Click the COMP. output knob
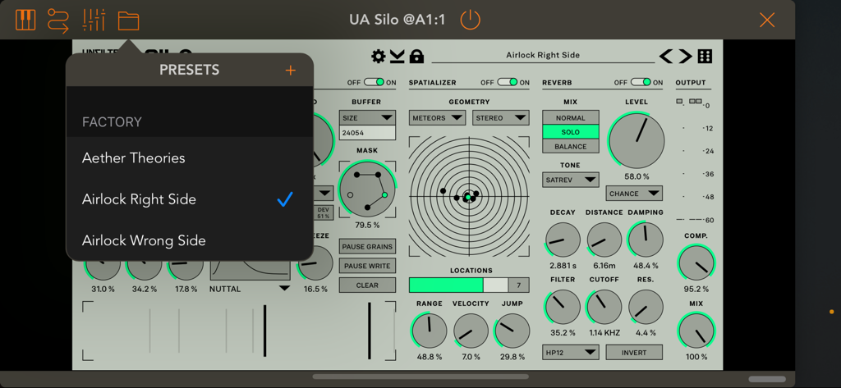This screenshot has width=841, height=388. pos(696,263)
